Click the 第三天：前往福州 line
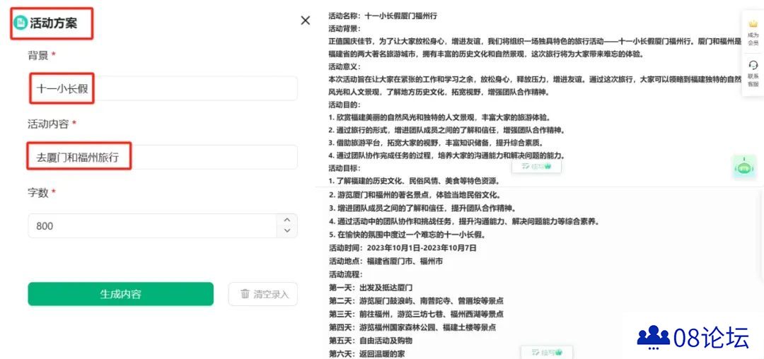 coord(417,314)
